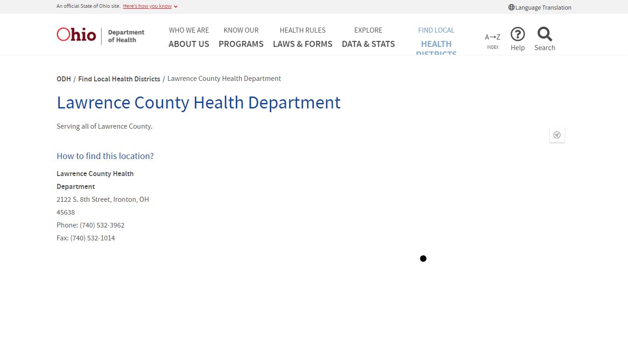The height and width of the screenshot is (353, 628).
Task: Click the map locate arrow button
Action: click(557, 135)
